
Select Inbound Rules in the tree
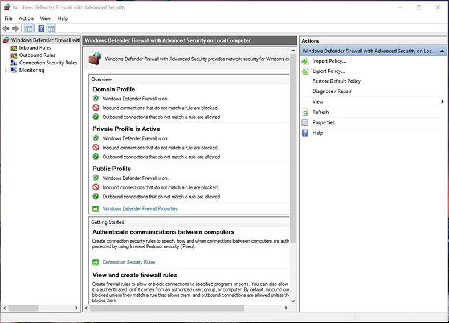pyautogui.click(x=35, y=48)
